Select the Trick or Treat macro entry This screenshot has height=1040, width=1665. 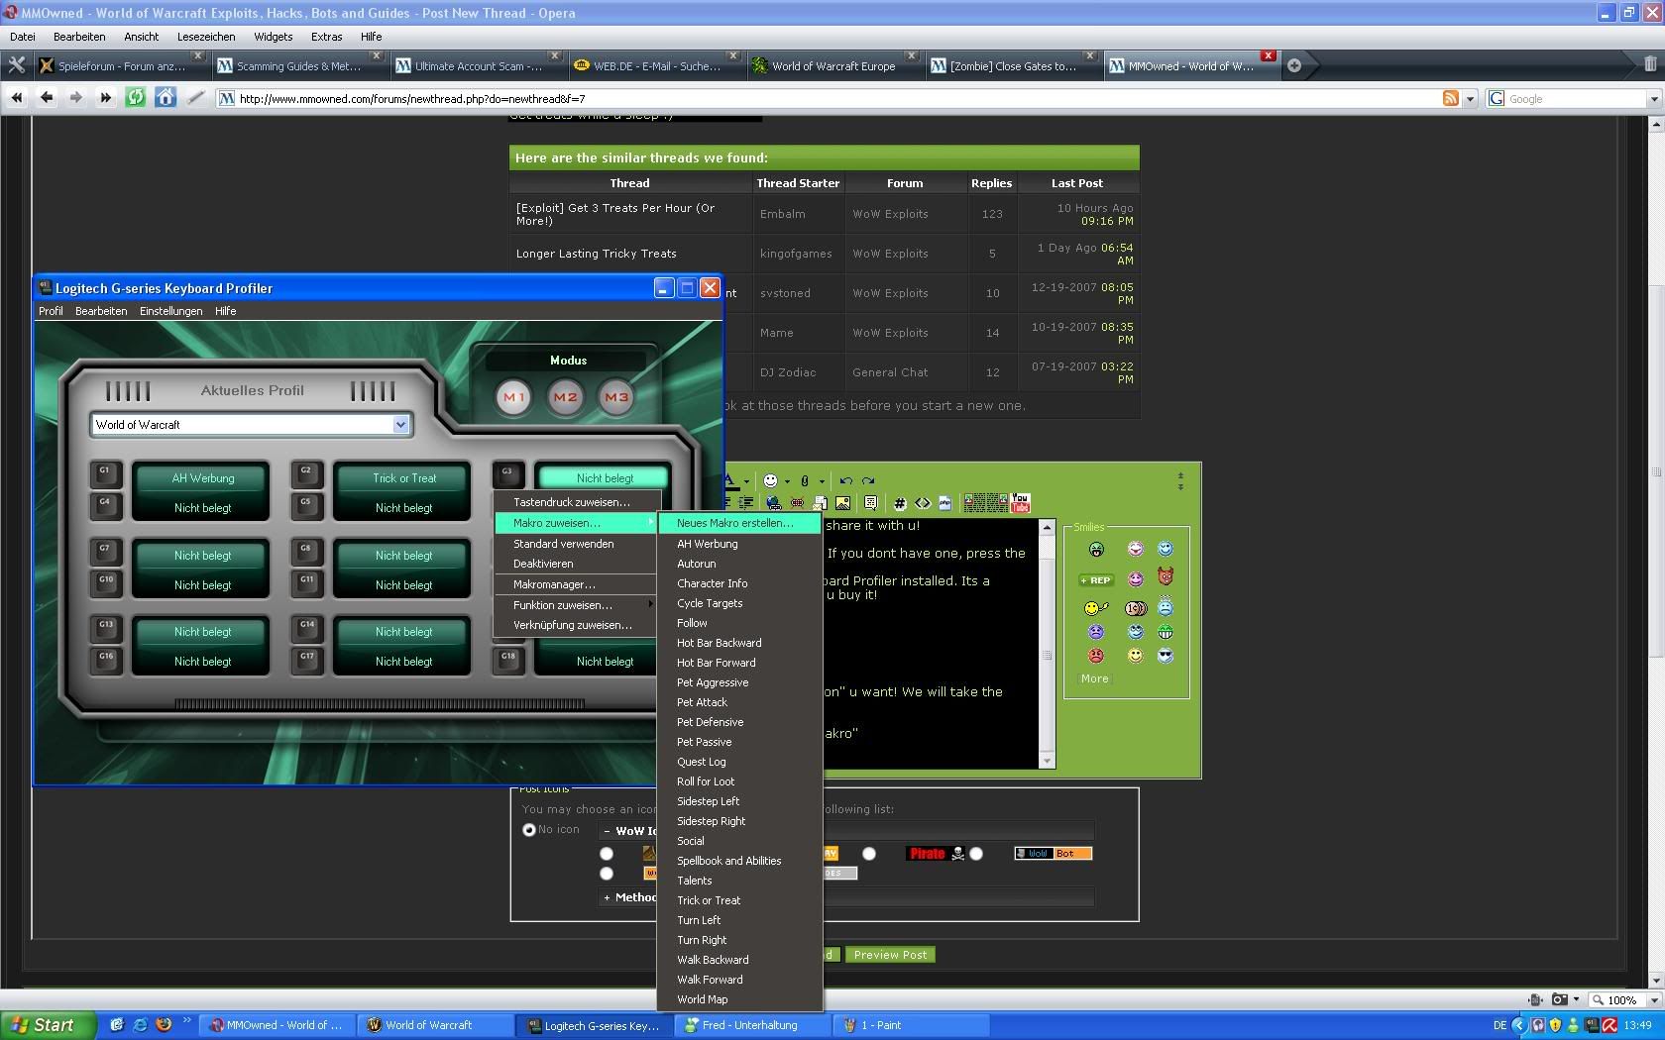coord(739,900)
